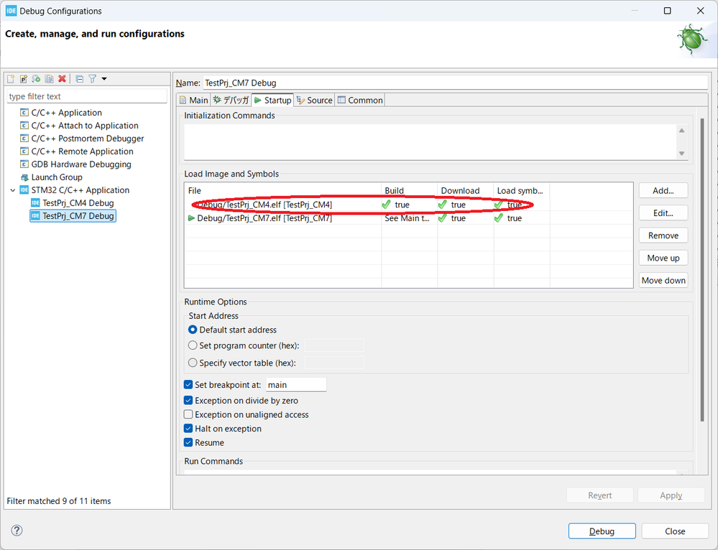Click the Startup panel vertical scrollbar
The height and width of the screenshot is (550, 718).
[x=702, y=270]
